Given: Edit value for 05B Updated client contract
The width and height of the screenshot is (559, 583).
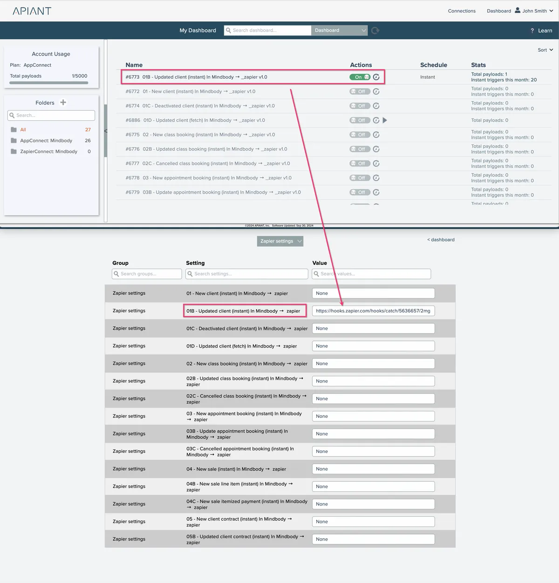Looking at the screenshot, I should coord(373,539).
